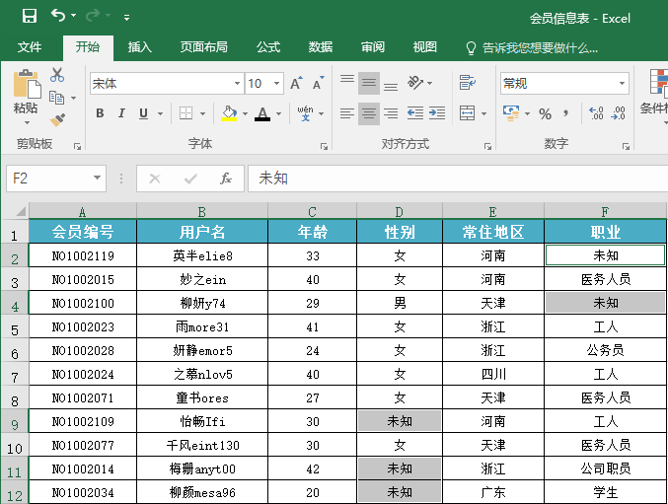Toggle Bold formatting
This screenshot has height=504, width=668.
100,114
